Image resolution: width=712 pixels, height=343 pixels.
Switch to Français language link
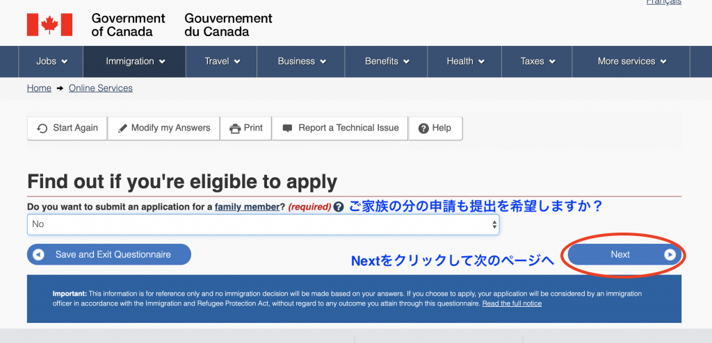click(663, 2)
